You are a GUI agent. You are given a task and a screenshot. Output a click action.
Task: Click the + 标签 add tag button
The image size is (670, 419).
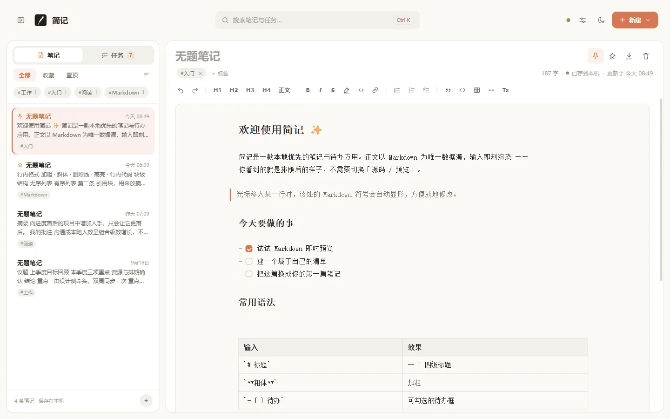tap(220, 74)
